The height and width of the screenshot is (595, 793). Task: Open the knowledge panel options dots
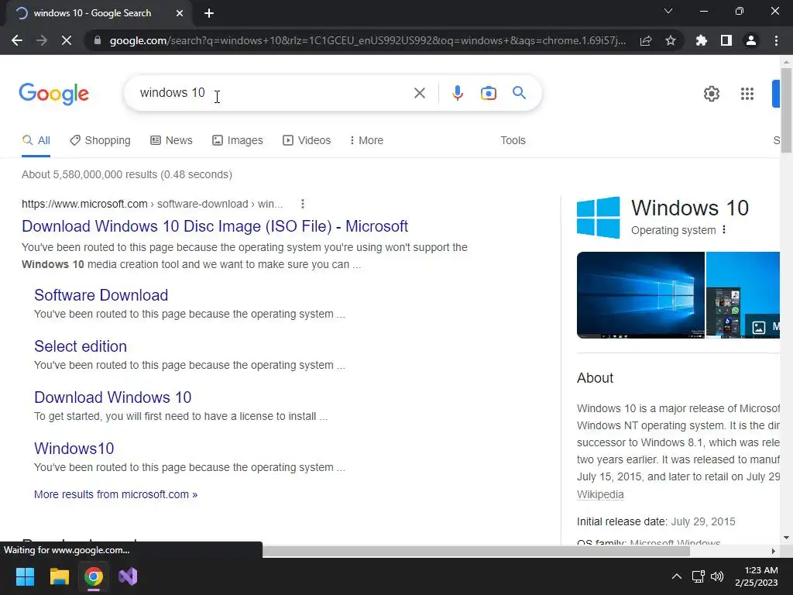pyautogui.click(x=724, y=229)
